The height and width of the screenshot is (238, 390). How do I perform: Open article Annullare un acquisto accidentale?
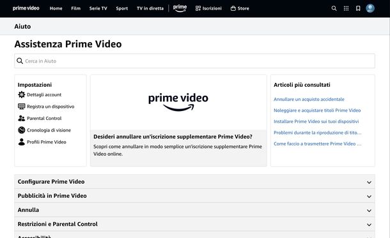(x=309, y=100)
